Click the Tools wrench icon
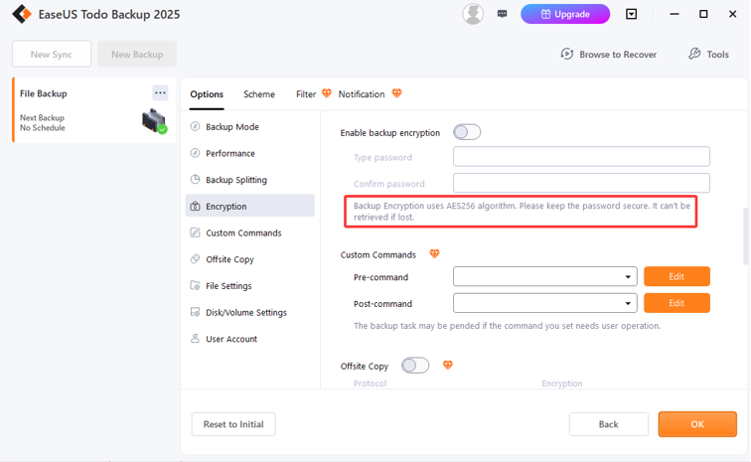 tap(694, 54)
